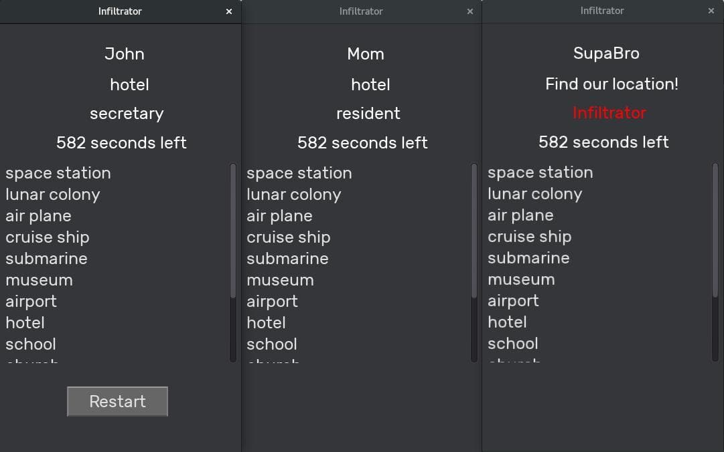Close SupaBro's Infiltrator window
This screenshot has width=724, height=452.
tap(711, 11)
